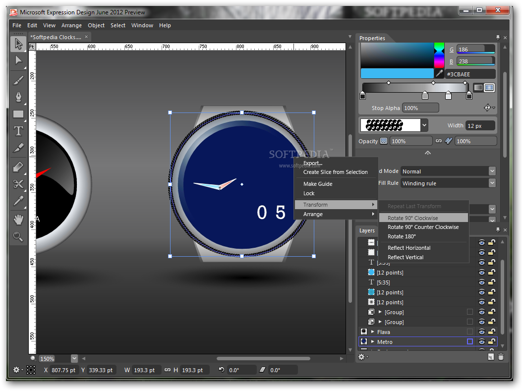The width and height of the screenshot is (523, 391).
Task: Select the Zoom magnifier tool
Action: pos(18,237)
